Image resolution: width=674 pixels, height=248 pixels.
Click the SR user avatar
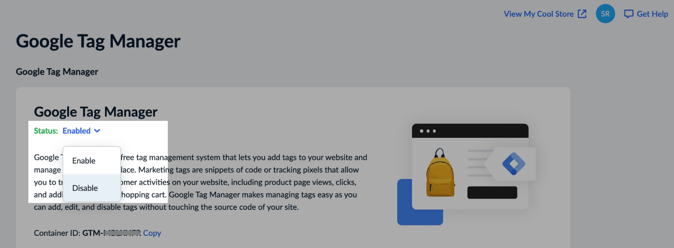605,14
